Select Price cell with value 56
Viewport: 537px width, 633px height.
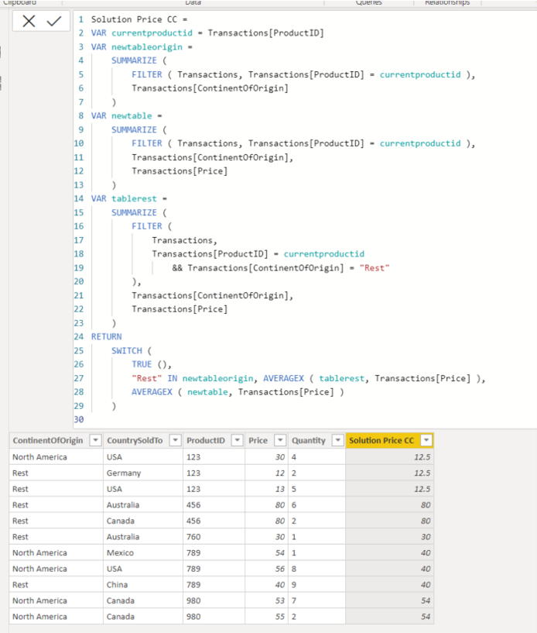(x=266, y=569)
